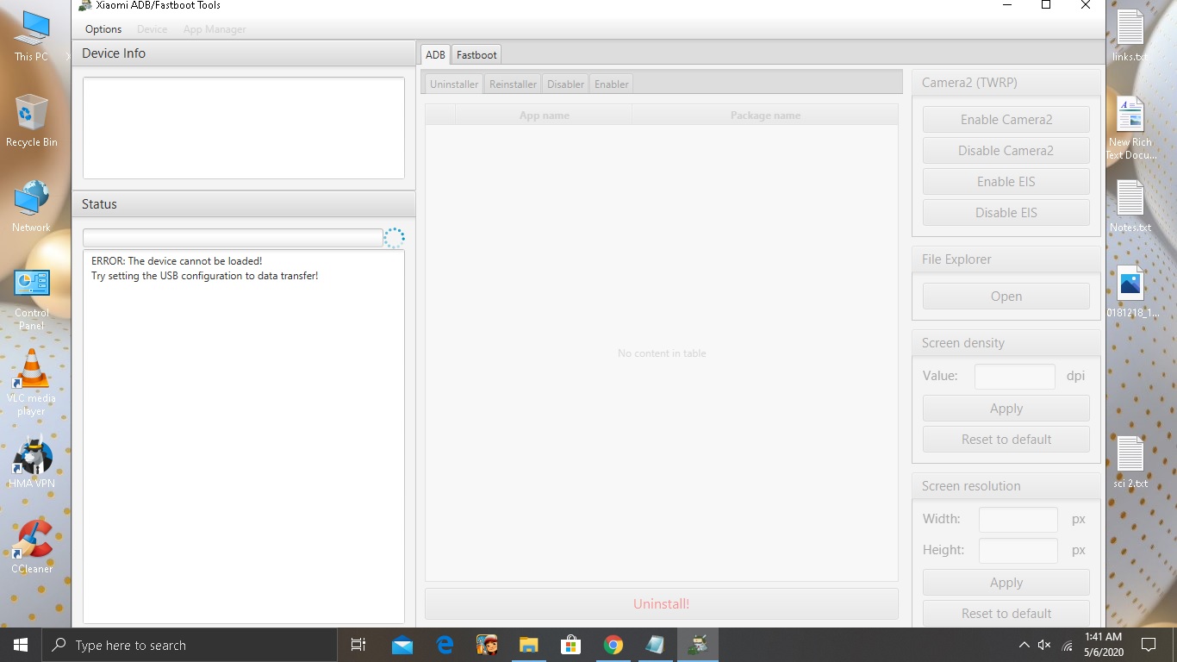Select the CCleaner desktop shortcut

(32, 546)
